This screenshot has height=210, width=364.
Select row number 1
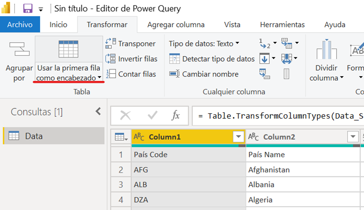121,154
